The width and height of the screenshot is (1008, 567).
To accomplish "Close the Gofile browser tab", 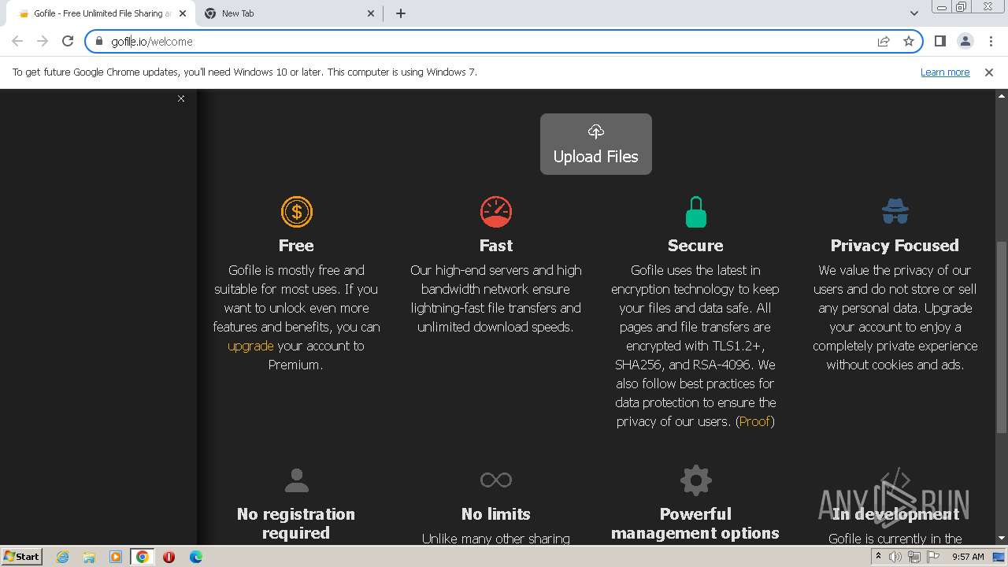I will 183,13.
